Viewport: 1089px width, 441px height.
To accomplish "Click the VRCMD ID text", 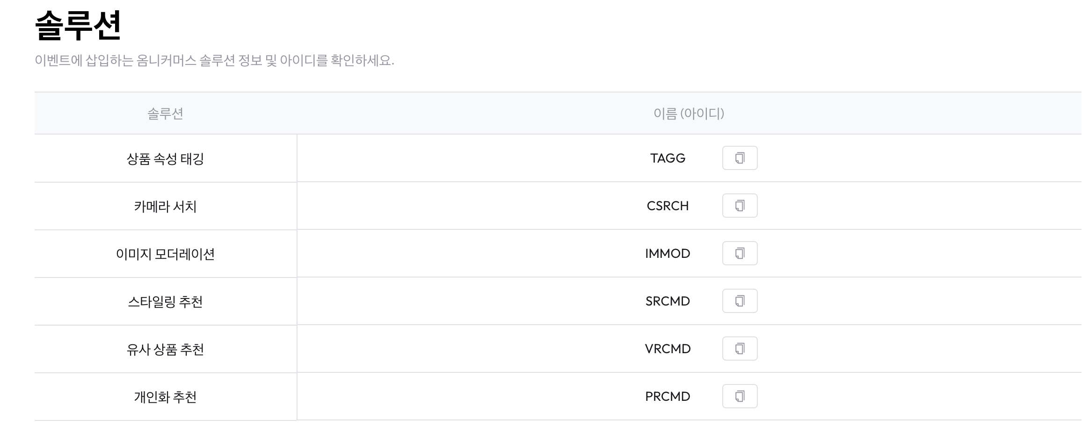I will [668, 349].
